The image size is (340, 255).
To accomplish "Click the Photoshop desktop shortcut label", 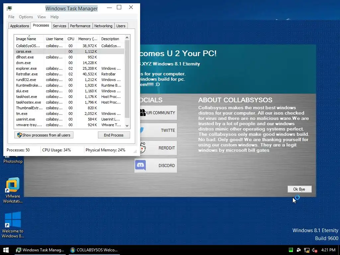I will 13,161.
